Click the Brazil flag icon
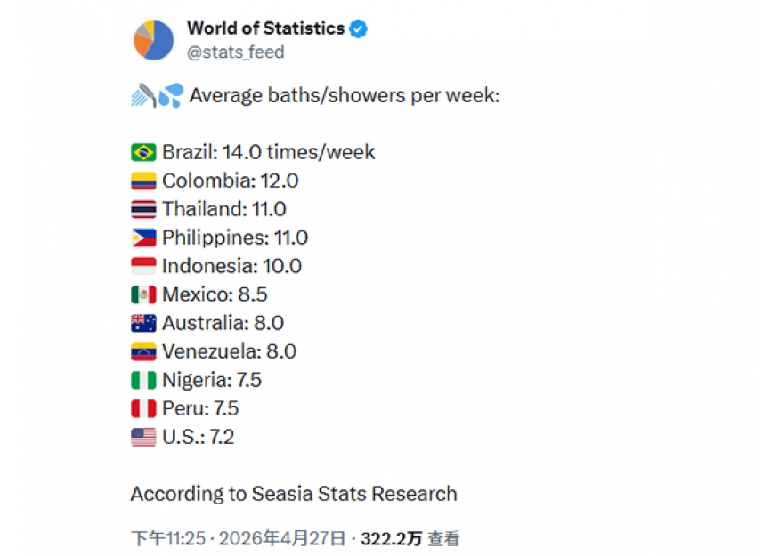The height and width of the screenshot is (556, 779). (x=143, y=152)
